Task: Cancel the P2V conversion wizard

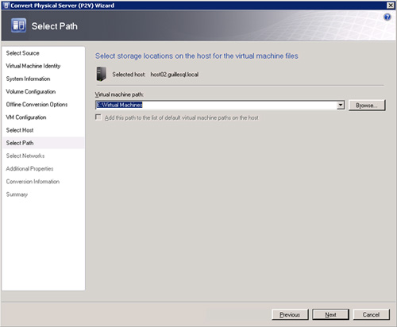Action: [x=371, y=314]
